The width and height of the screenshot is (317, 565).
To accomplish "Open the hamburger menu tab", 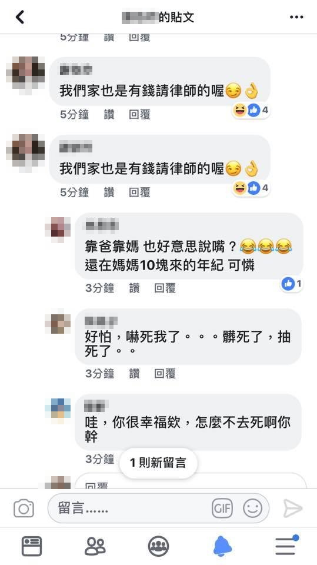I will (286, 545).
